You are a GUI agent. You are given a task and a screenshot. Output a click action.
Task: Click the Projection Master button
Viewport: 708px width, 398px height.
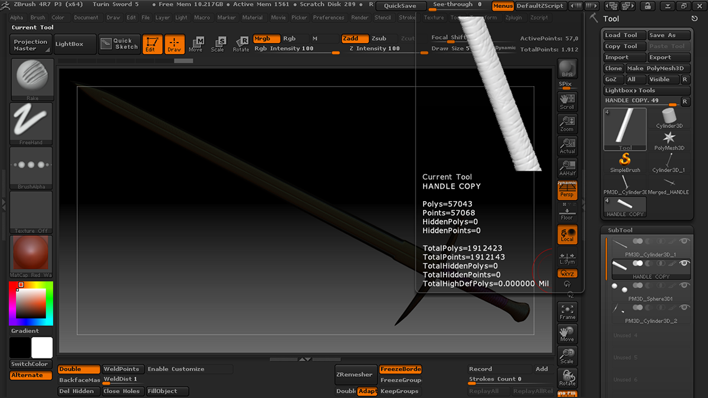[31, 45]
